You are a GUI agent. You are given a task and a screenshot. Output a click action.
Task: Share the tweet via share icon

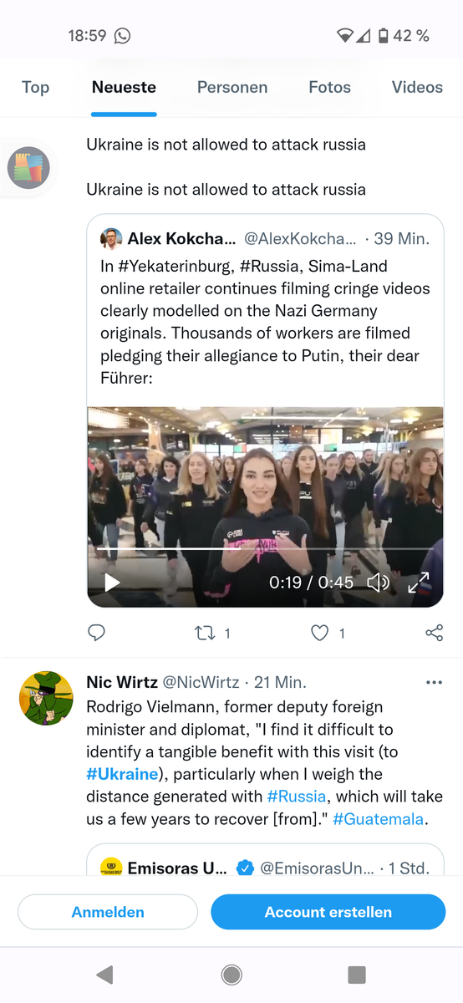coord(435,633)
